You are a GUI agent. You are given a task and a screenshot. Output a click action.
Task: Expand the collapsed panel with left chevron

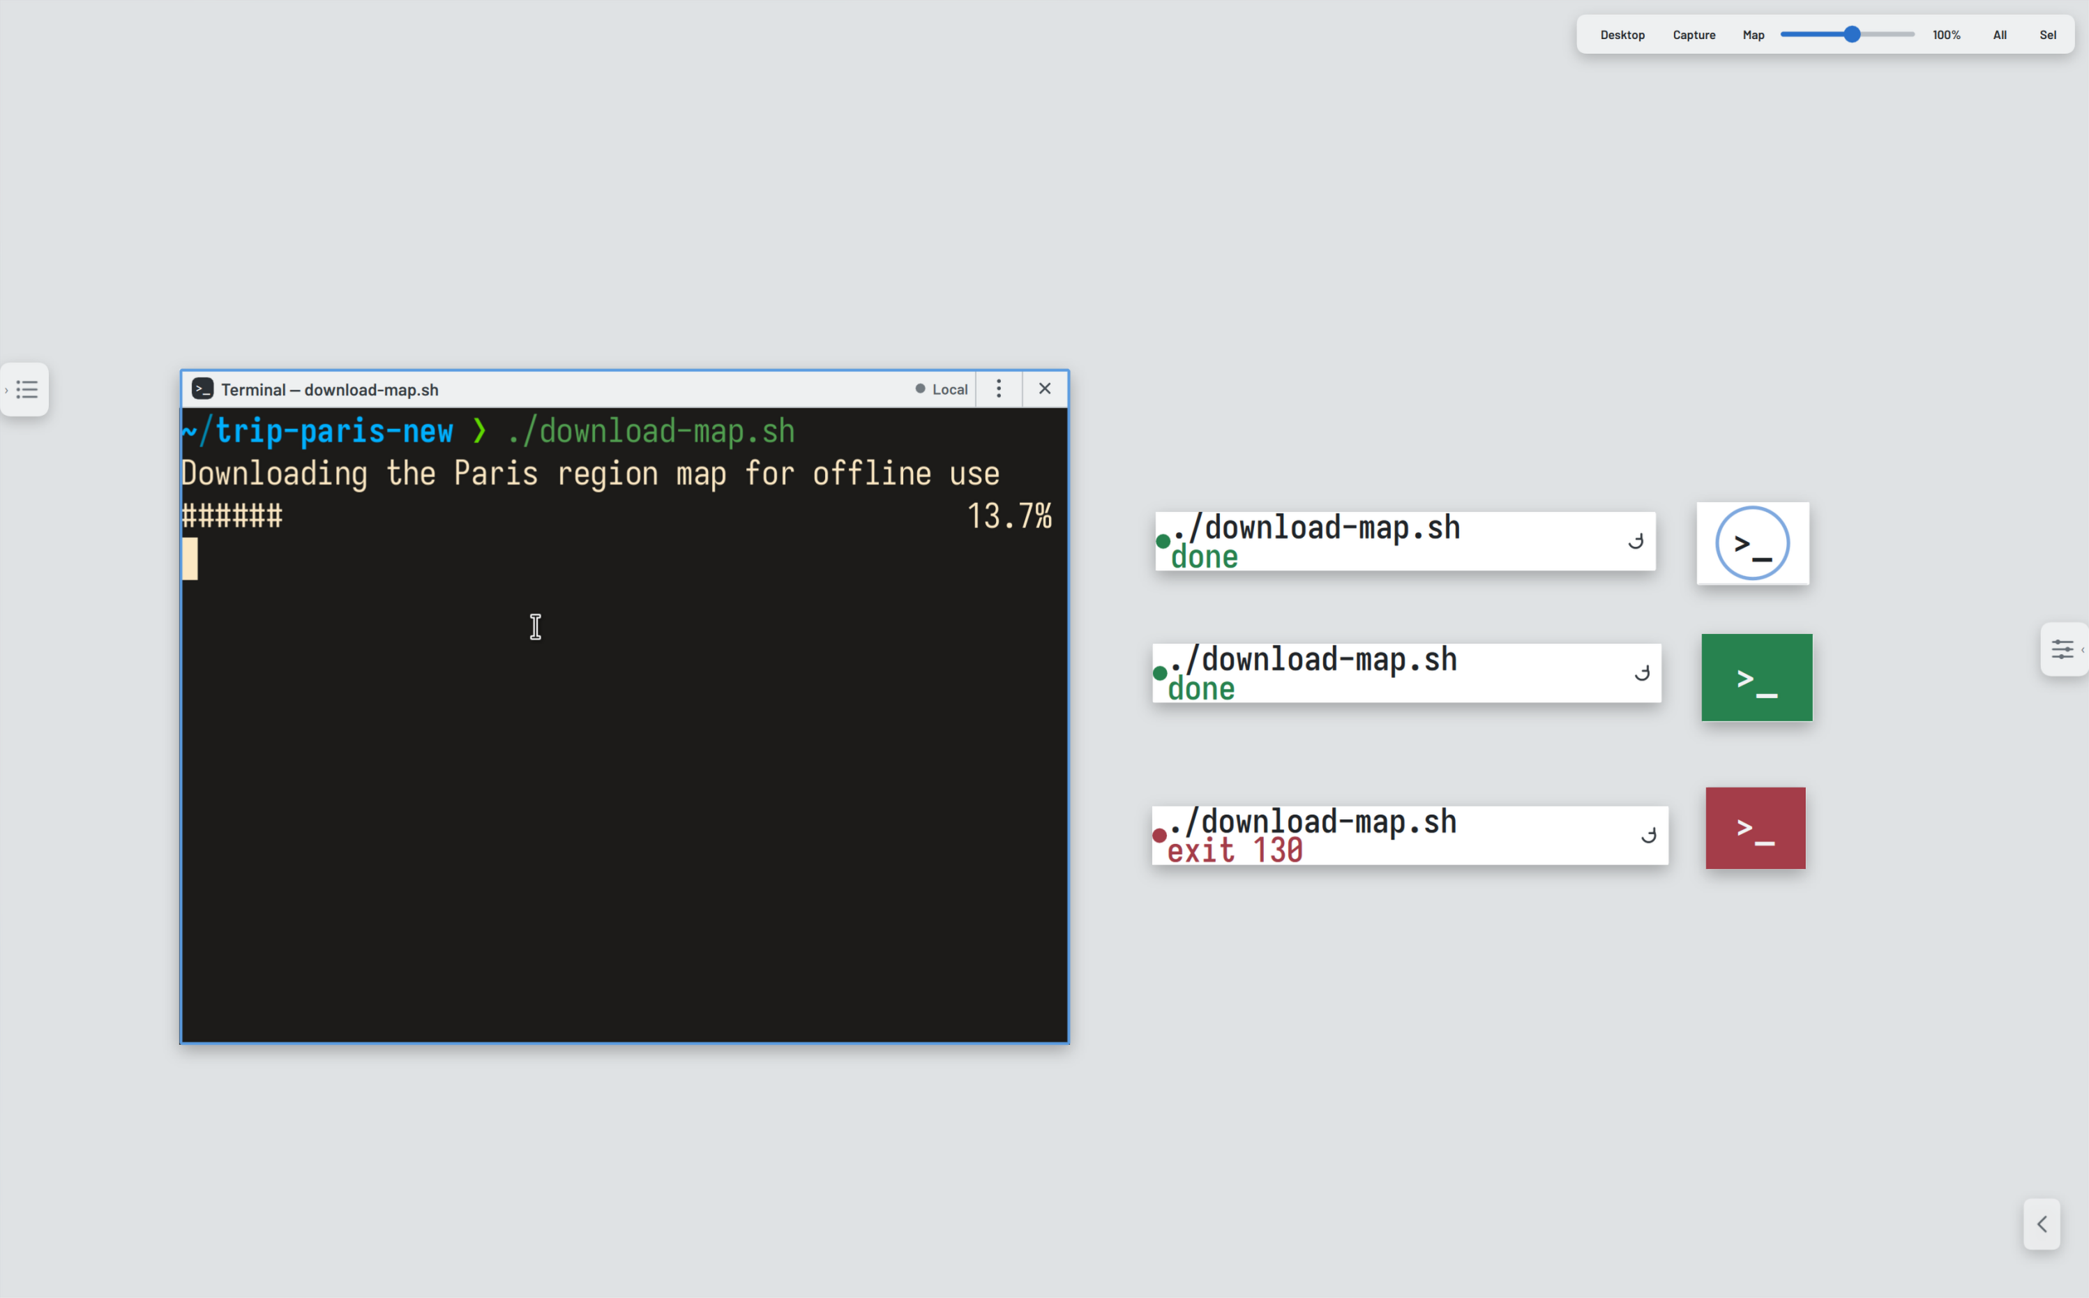pos(2042,1223)
